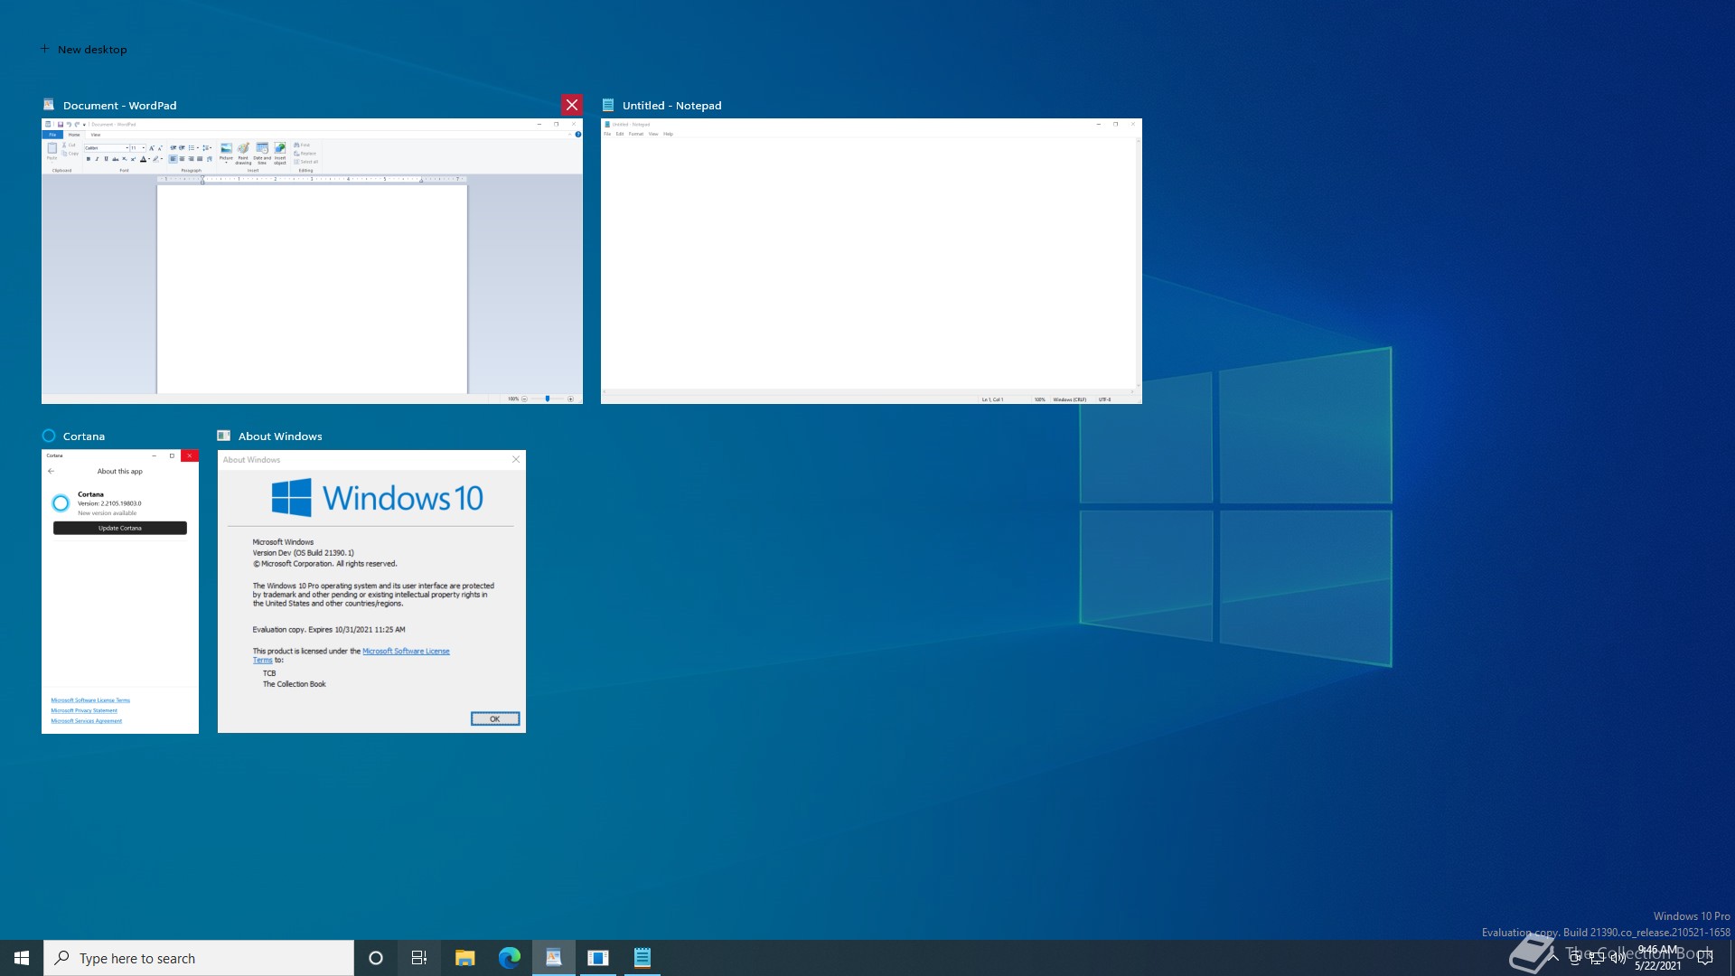Click Paint drawing in WordPad ribbon

pos(243,153)
